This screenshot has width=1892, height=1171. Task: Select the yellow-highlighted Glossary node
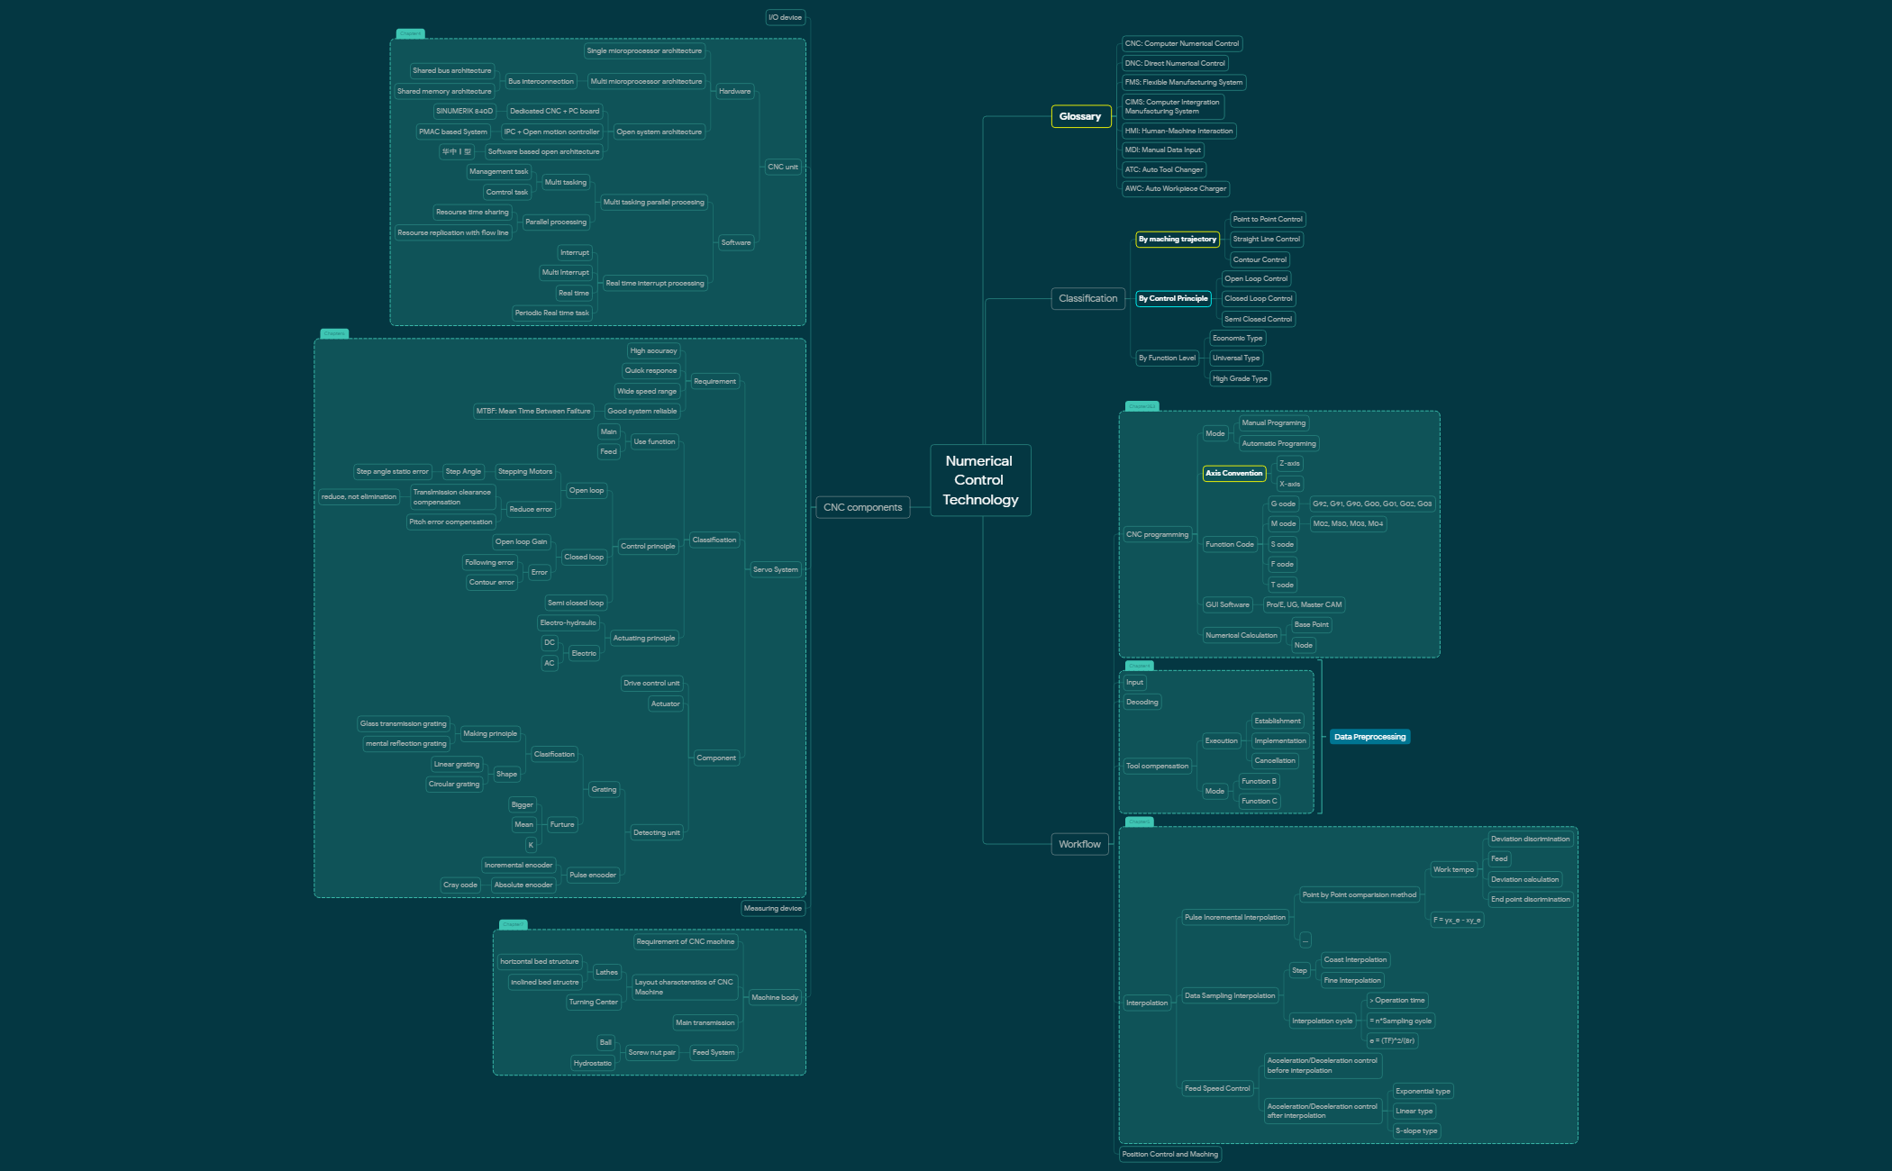(1079, 116)
